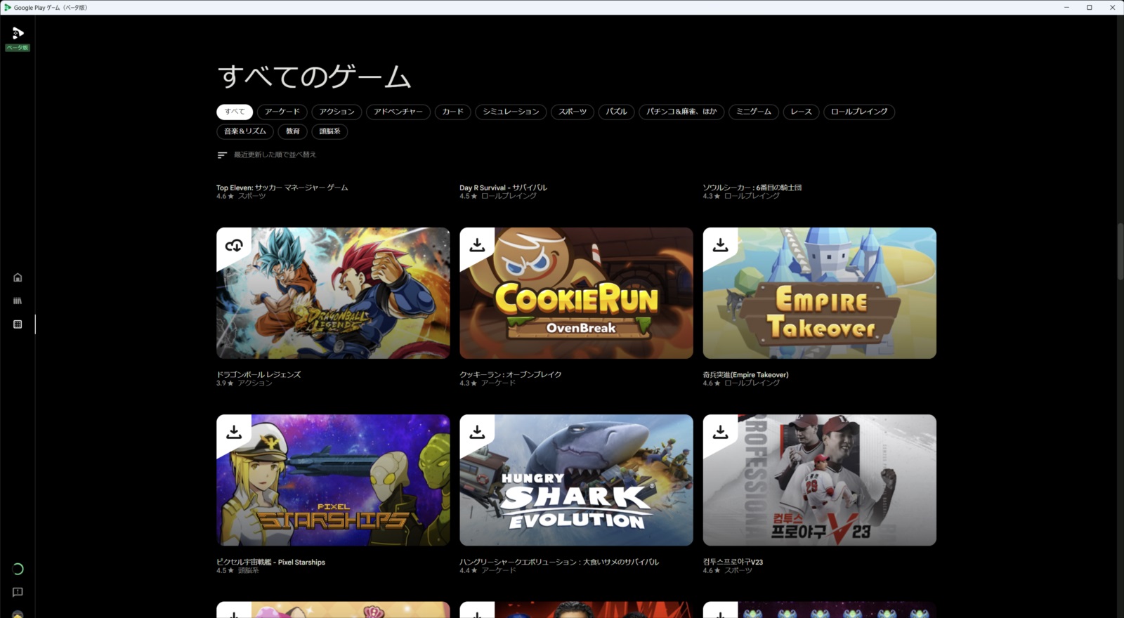
Task: Select the カード filter chip
Action: pos(452,112)
